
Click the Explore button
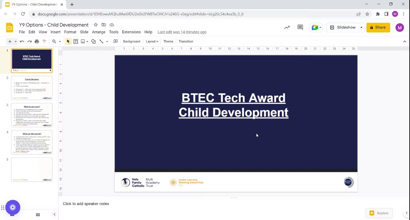[379, 213]
